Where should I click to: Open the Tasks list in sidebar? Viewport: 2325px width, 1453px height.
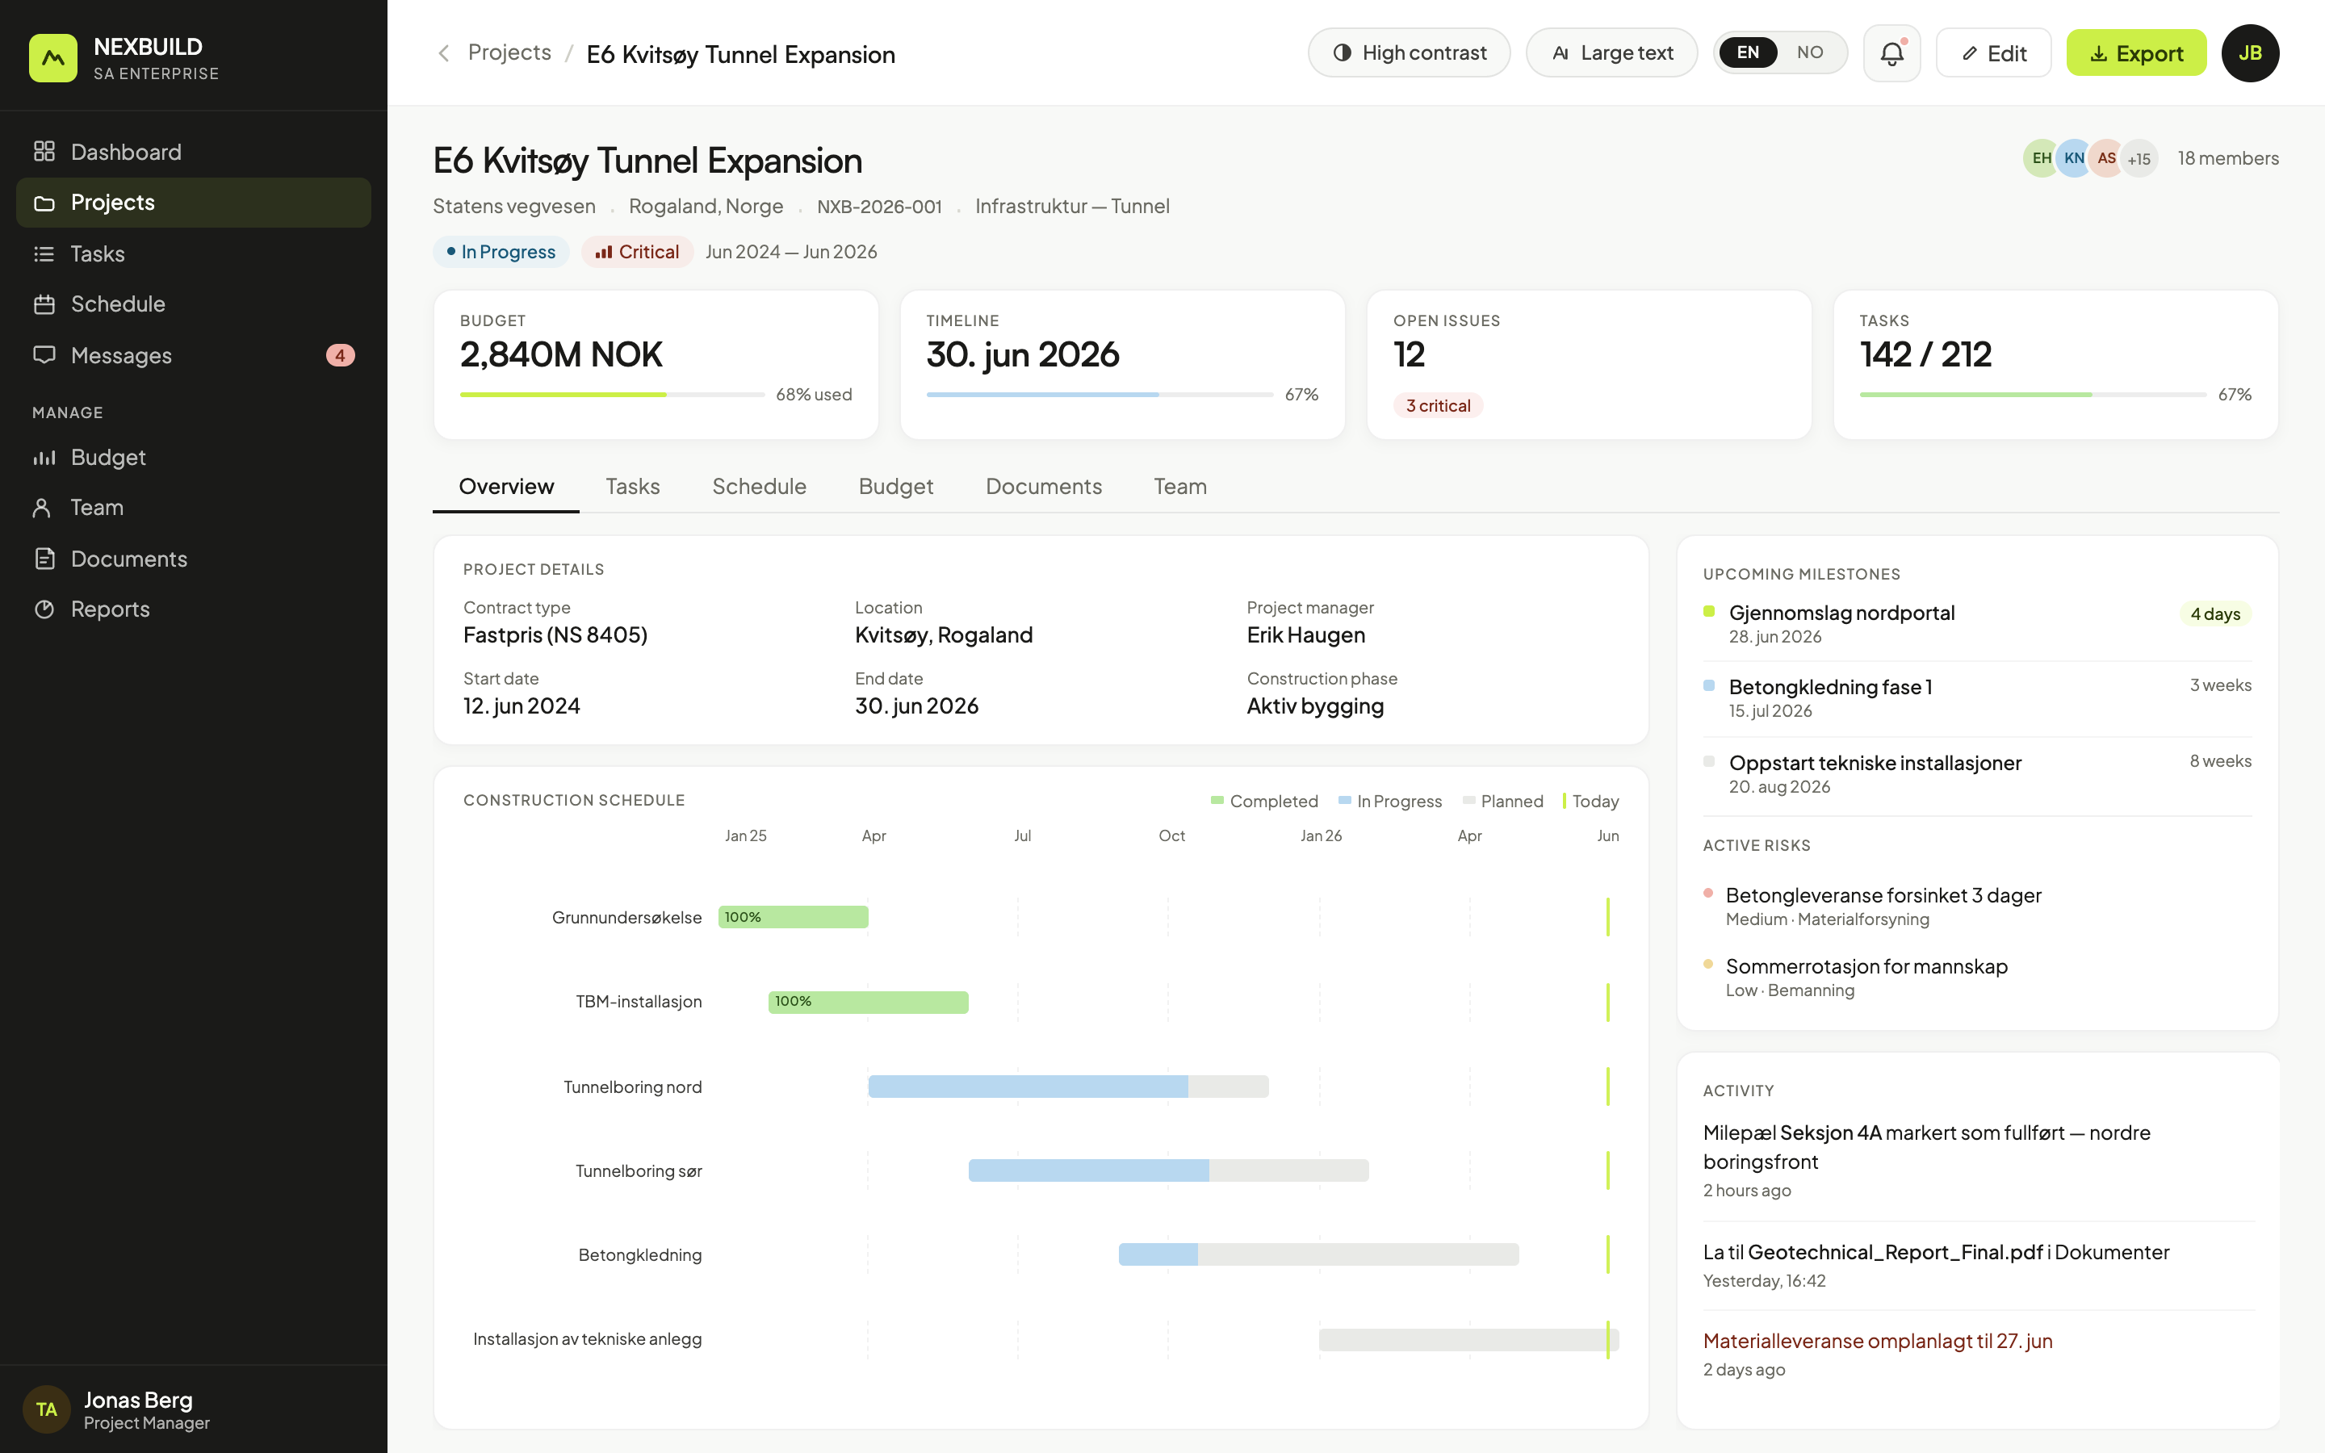coord(193,253)
